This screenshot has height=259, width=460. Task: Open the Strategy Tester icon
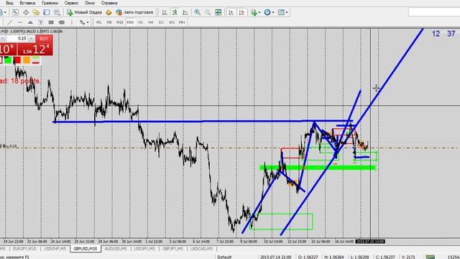pos(57,12)
